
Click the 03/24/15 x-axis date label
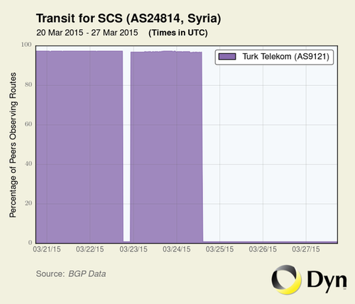177,249
